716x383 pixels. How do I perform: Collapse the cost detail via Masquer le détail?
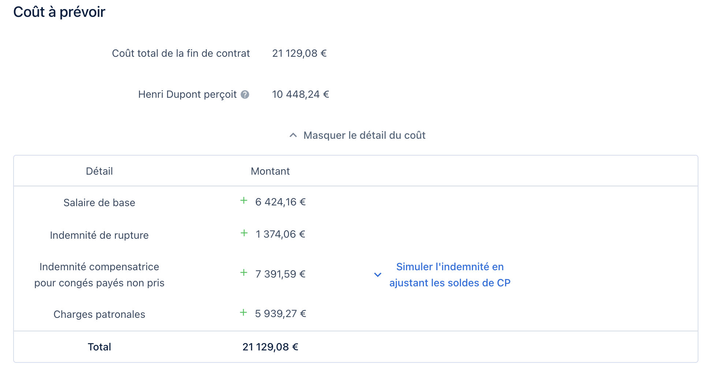tap(364, 135)
